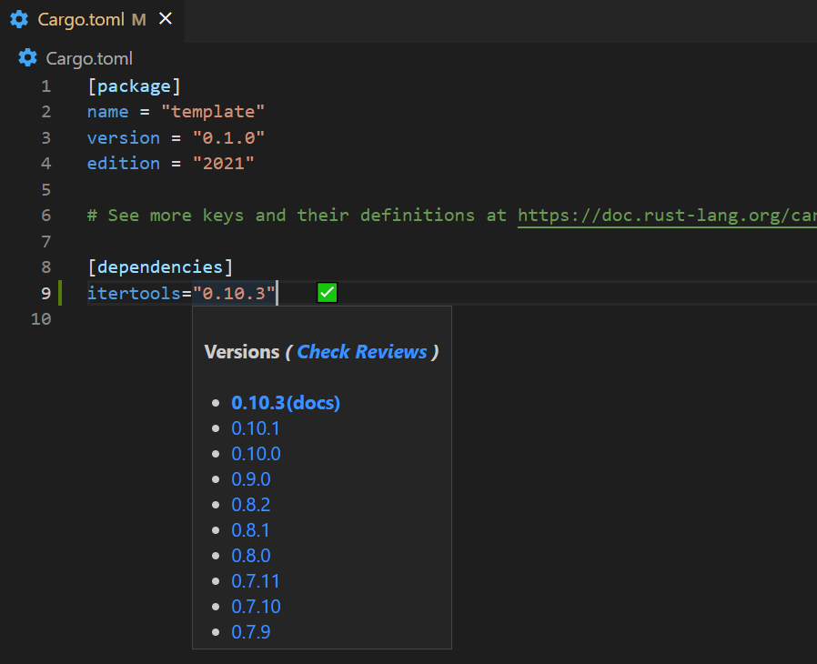Screen dimensions: 817x664
Task: Select version 0.10.0 from list
Action: [x=256, y=454]
